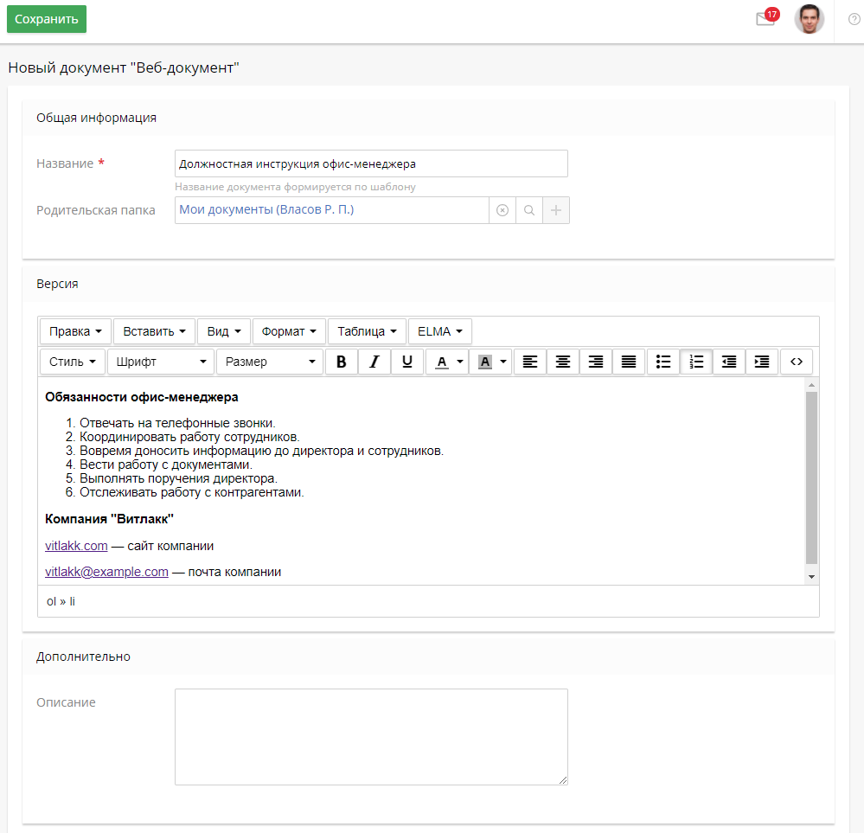Viewport: 864px width, 833px height.
Task: Enable a bulleted list
Action: coord(662,362)
